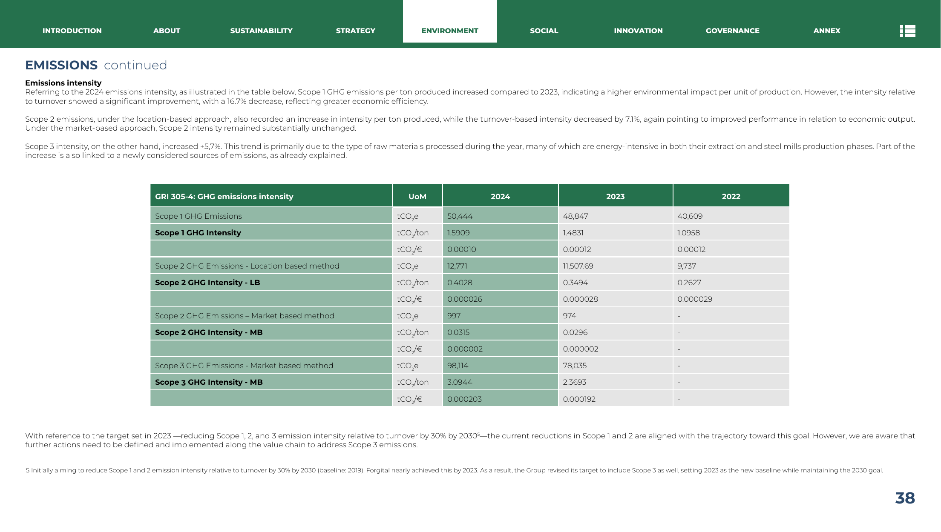The width and height of the screenshot is (941, 532).
Task: Select the value 11,507.69
Action: coord(578,266)
